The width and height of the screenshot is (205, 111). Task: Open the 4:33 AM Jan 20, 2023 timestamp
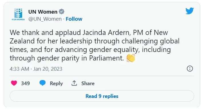coord(36,69)
